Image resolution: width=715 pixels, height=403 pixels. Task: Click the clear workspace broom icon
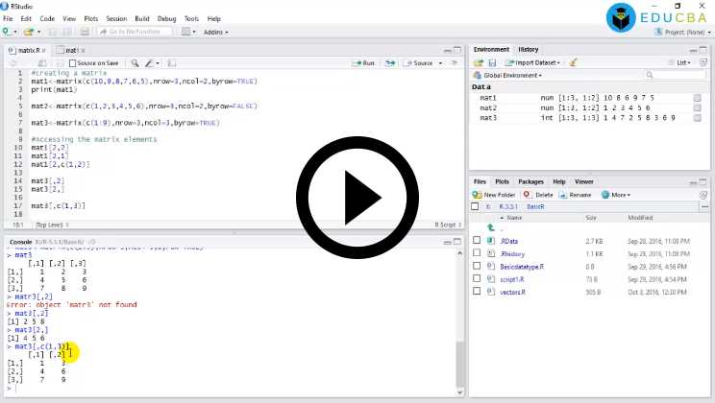pos(574,62)
